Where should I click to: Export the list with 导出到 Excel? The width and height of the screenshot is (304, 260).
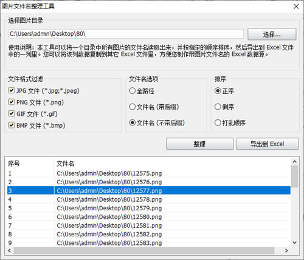pyautogui.click(x=267, y=144)
